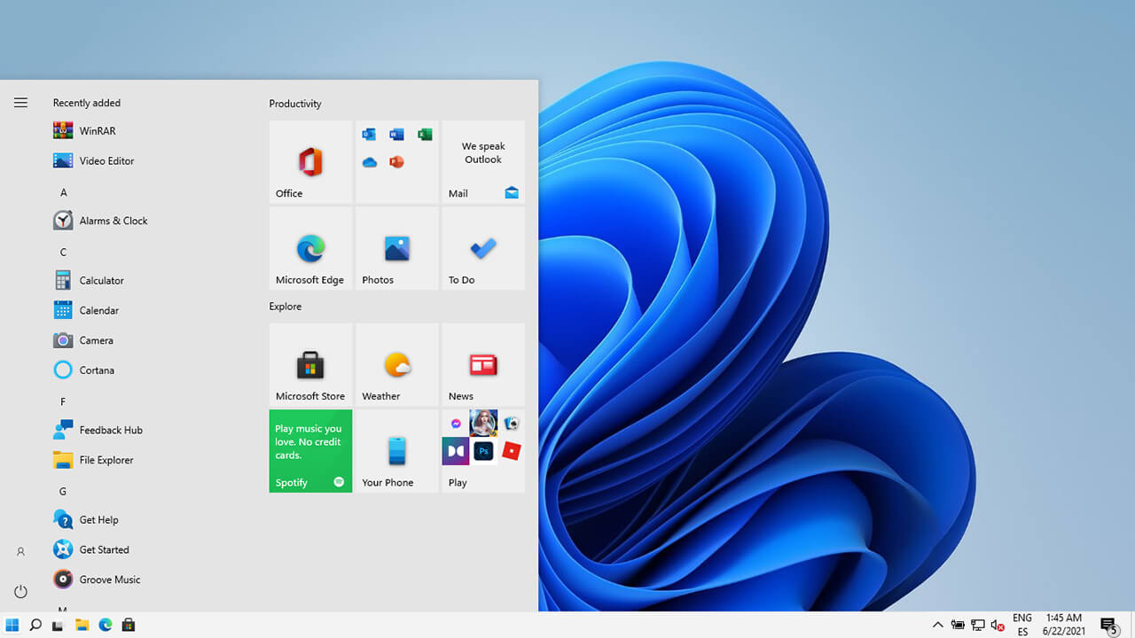Image resolution: width=1135 pixels, height=638 pixels.
Task: Click the letter F index header
Action: pos(63,401)
